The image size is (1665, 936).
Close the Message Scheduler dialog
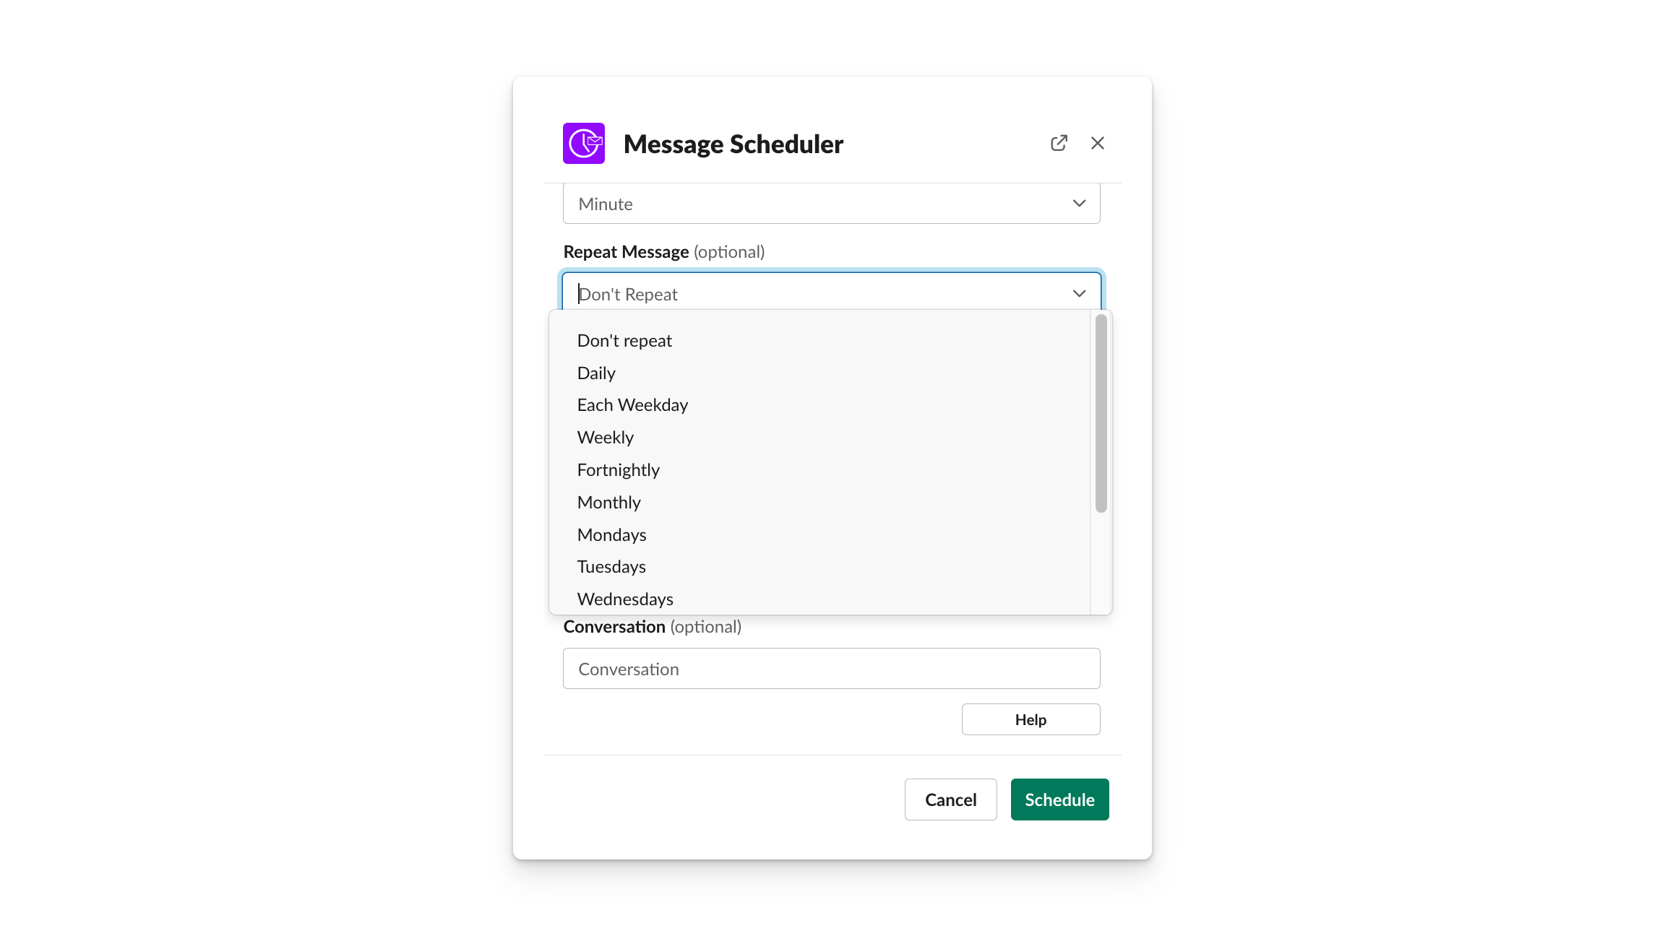pos(1098,143)
